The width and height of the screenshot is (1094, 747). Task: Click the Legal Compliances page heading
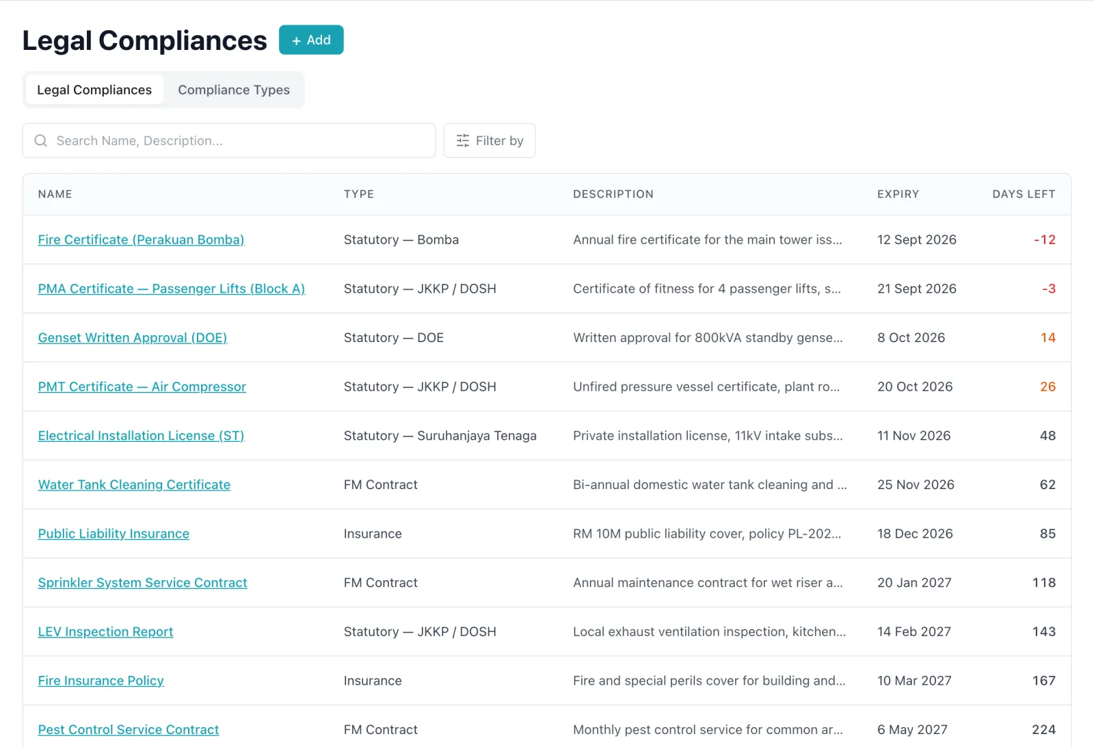(144, 40)
